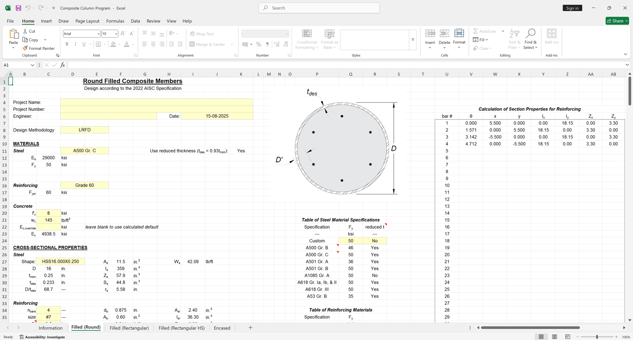Toggle Wrap Text for the cell
The image size is (633, 340).
coord(202,34)
